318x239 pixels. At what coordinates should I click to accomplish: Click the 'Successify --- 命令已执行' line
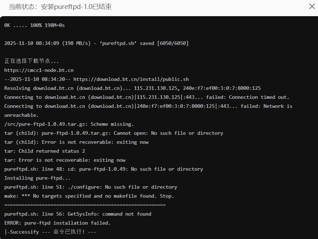[50, 232]
